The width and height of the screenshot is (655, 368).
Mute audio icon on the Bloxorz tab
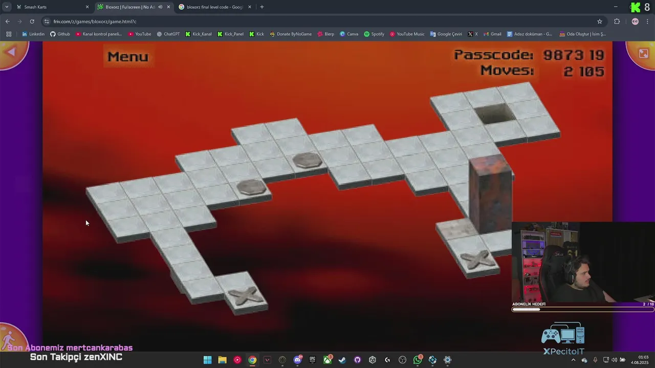coord(160,7)
